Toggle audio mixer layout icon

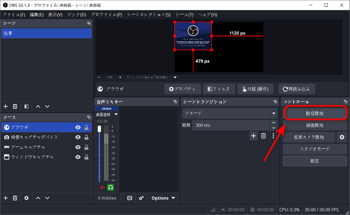pyautogui.click(x=130, y=198)
